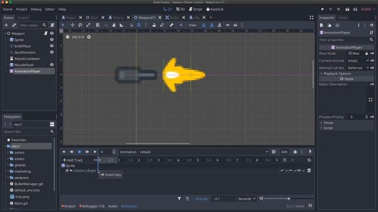The width and height of the screenshot is (378, 212).
Task: Activate the Rotate Mode tool
Action: tap(80, 25)
